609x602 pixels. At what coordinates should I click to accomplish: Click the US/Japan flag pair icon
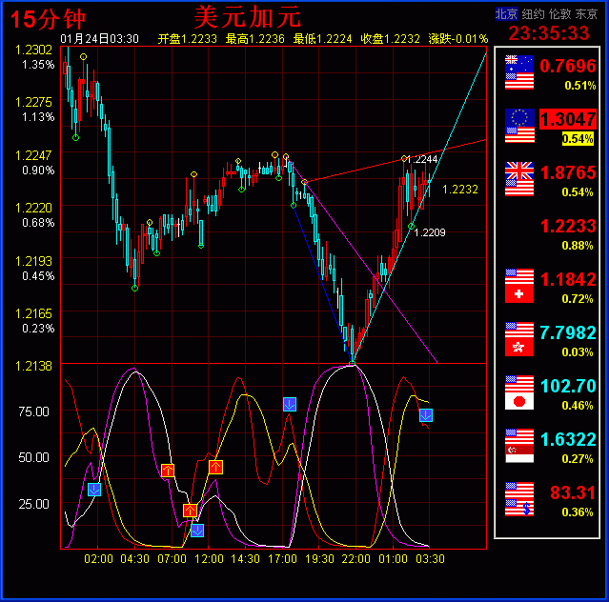tap(519, 392)
